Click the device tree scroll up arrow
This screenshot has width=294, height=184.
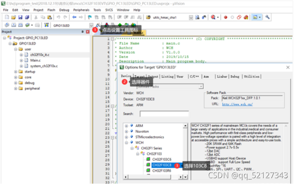[x=185, y=125]
